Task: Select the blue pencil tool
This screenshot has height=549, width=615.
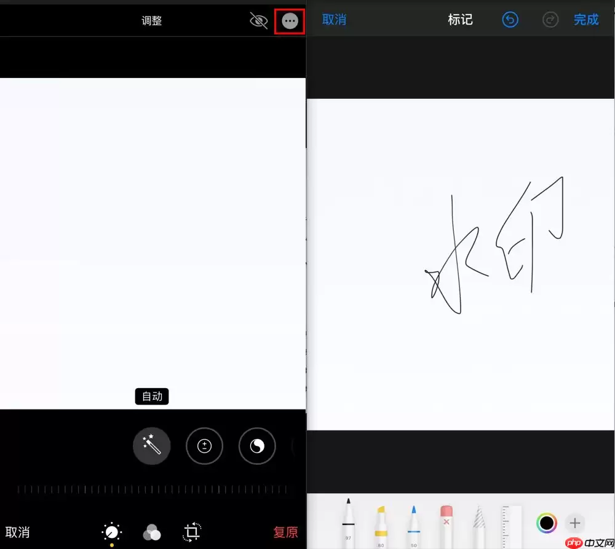Action: (413, 523)
